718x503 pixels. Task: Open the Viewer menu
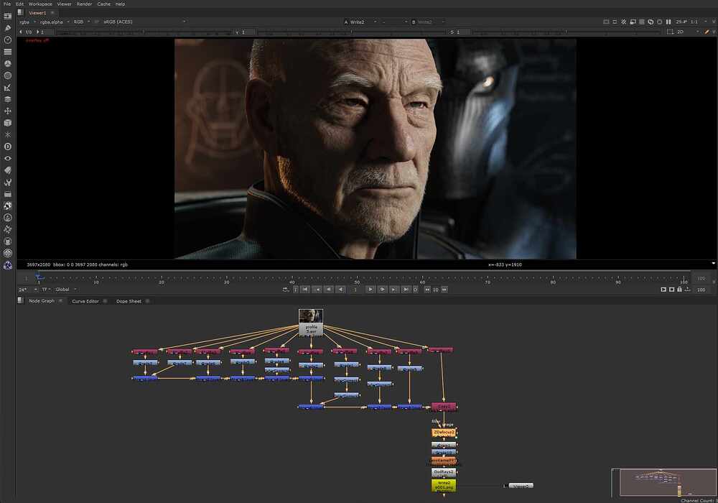[64, 4]
